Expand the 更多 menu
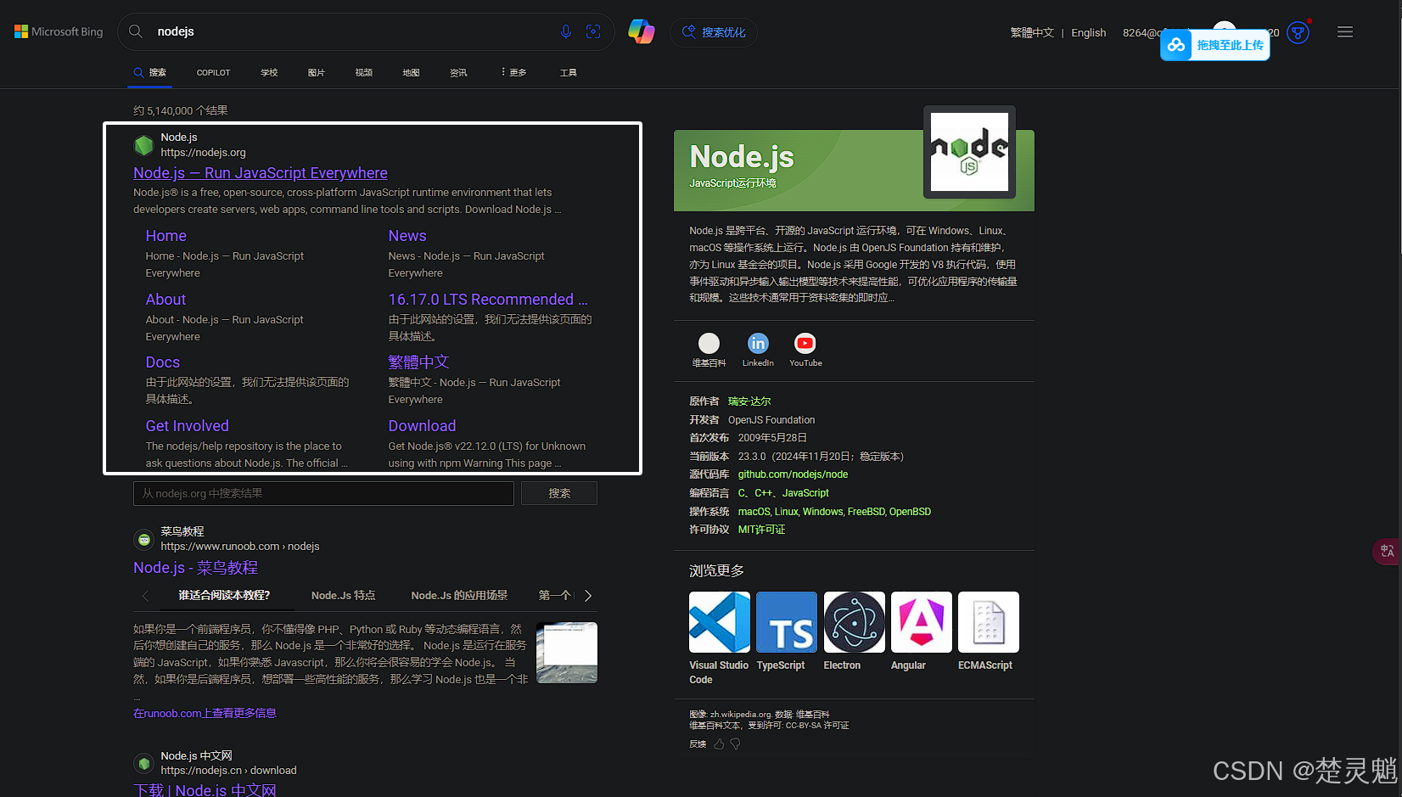1402x797 pixels. tap(513, 72)
